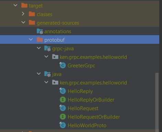Click the package icon under grpc-java
This screenshot has width=162, height=132.
point(55,57)
